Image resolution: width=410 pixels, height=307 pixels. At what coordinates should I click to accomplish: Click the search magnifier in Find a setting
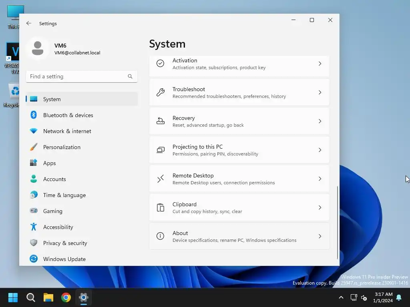click(x=130, y=76)
